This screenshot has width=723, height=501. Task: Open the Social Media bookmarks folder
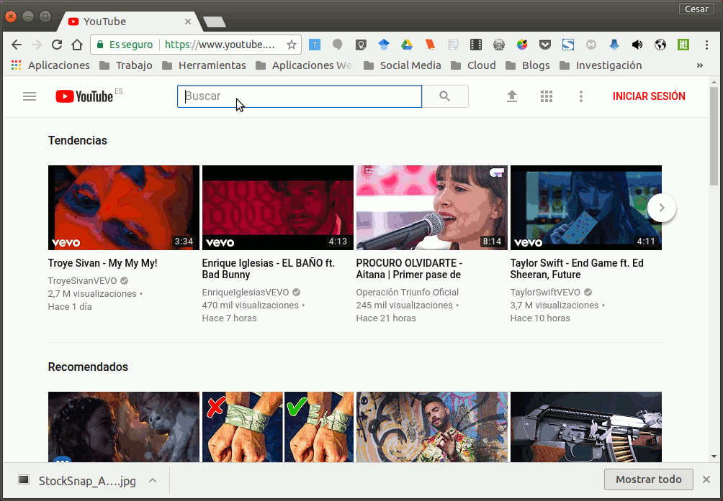(x=402, y=65)
